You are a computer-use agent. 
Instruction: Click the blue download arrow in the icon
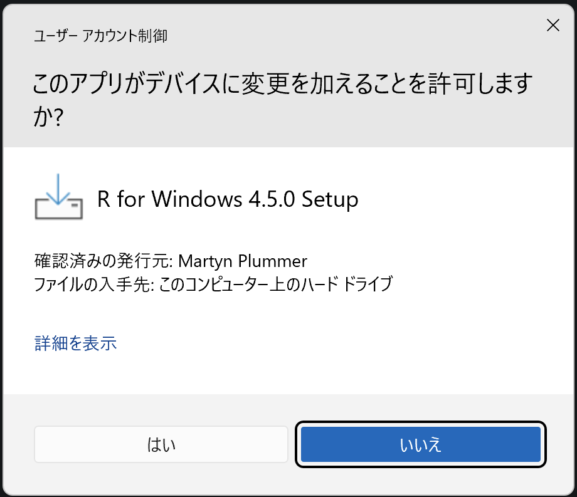click(x=58, y=189)
